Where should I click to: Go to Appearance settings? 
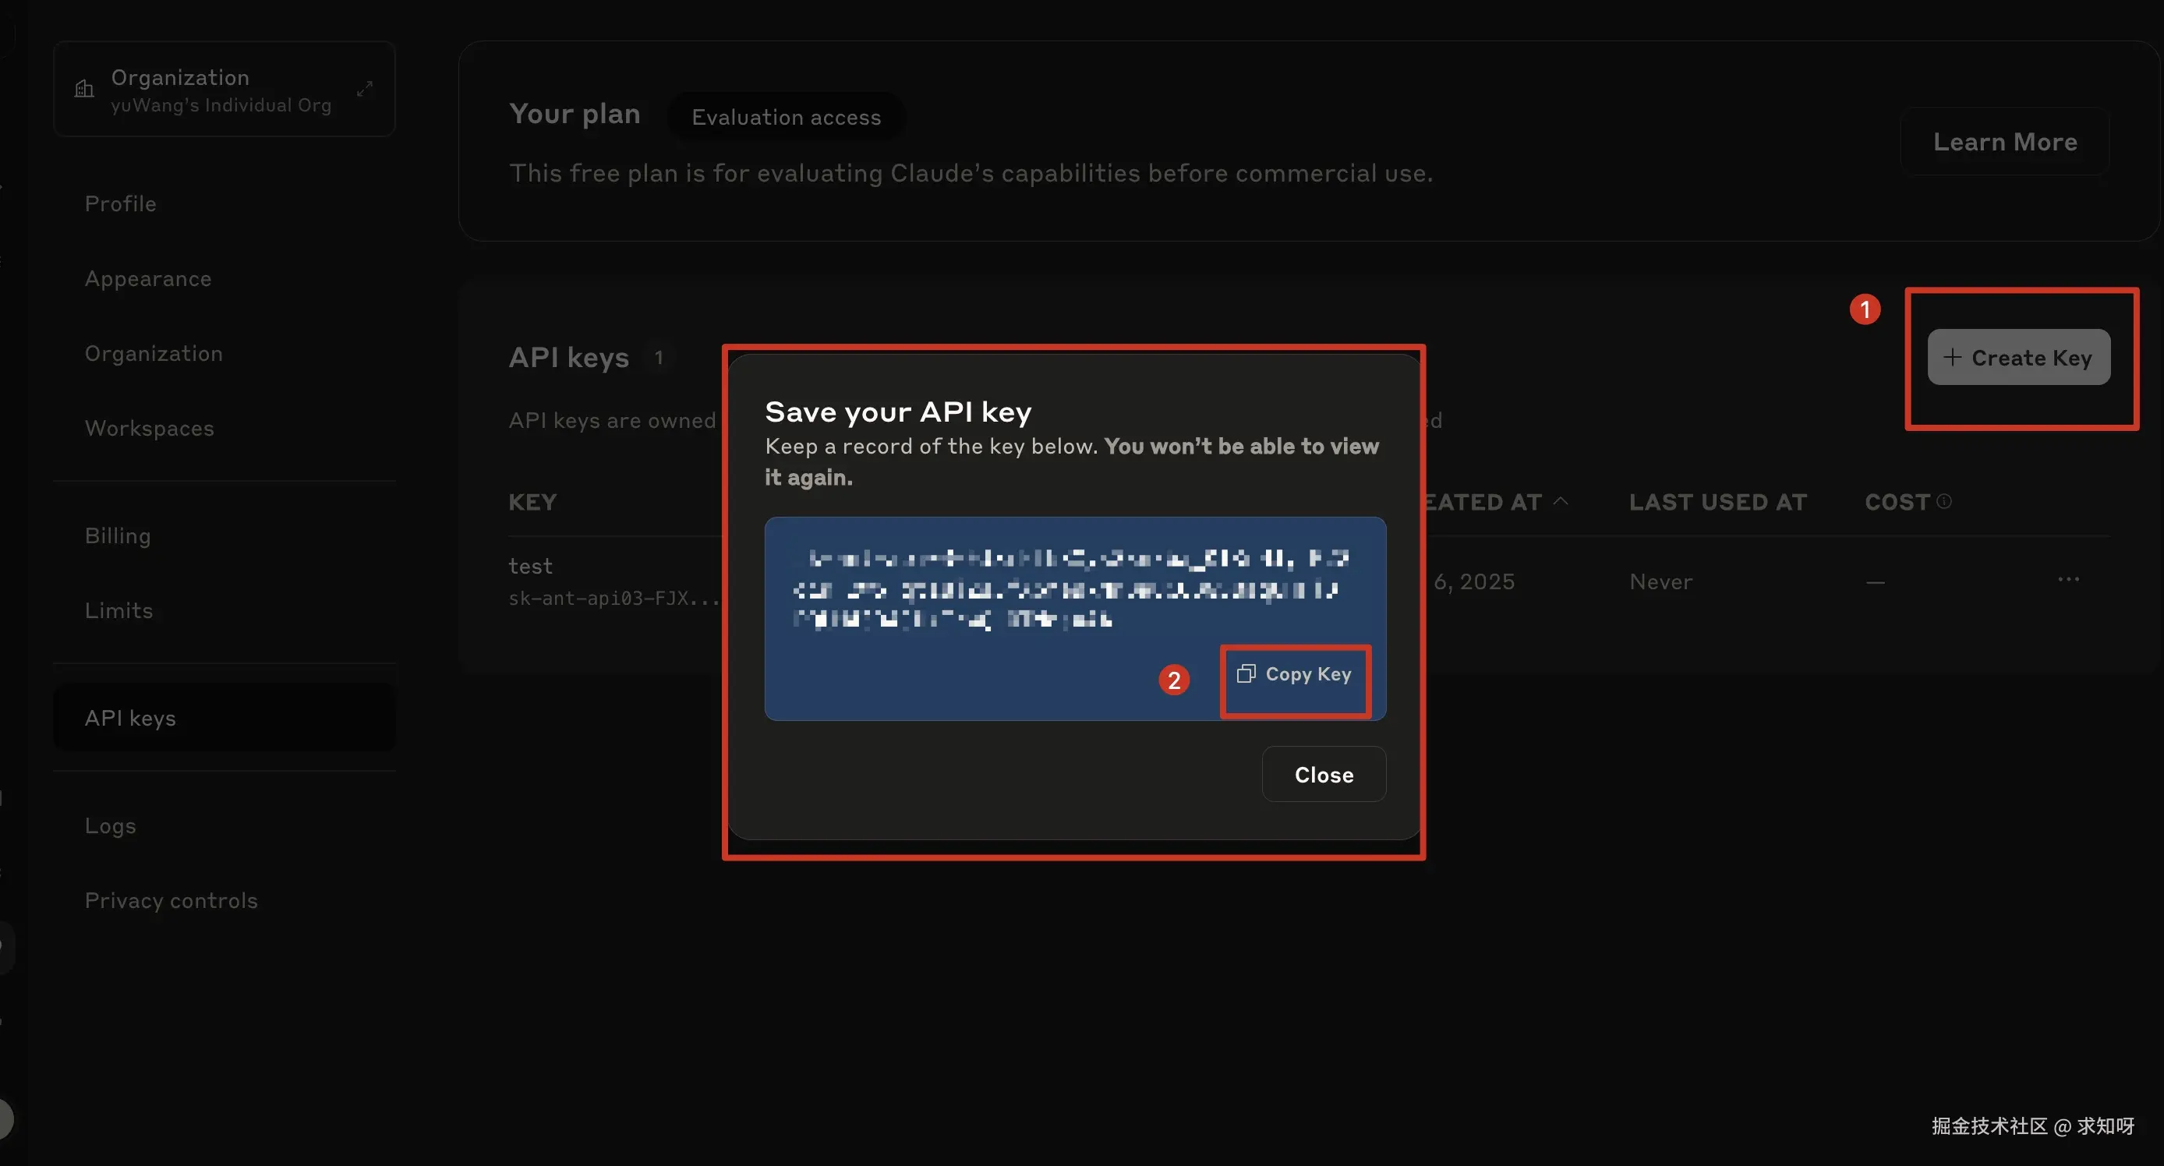pos(148,279)
